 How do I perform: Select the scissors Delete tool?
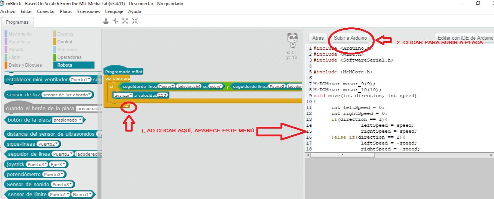115,21
